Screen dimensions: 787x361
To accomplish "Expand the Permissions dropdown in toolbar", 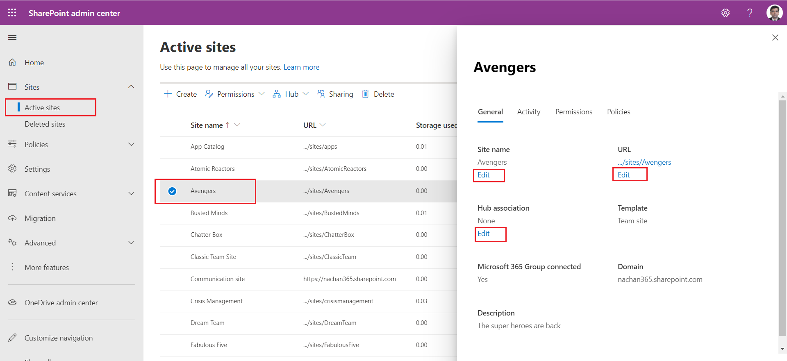I will 262,94.
